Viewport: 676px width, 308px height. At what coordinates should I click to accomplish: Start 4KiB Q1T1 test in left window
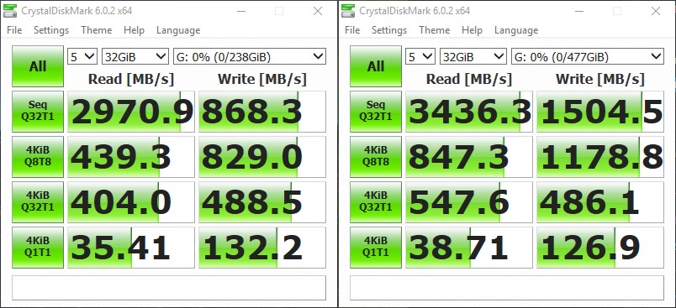tap(38, 248)
